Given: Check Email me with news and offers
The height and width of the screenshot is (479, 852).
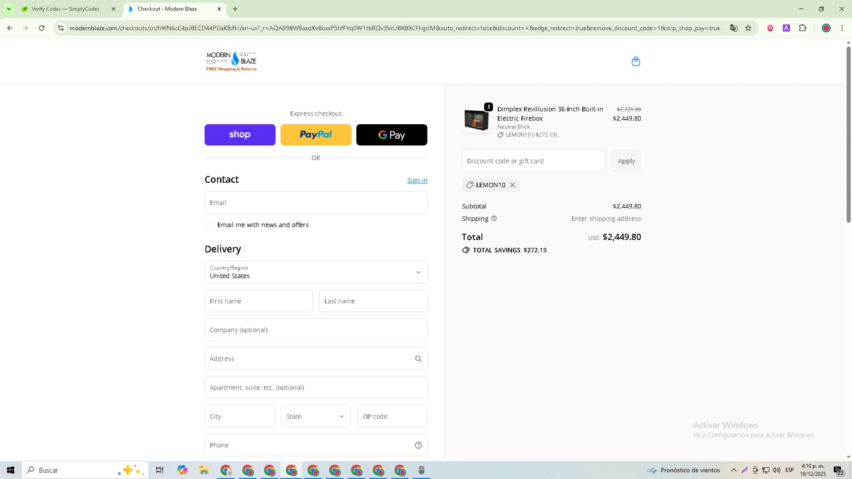Looking at the screenshot, I should coord(209,225).
